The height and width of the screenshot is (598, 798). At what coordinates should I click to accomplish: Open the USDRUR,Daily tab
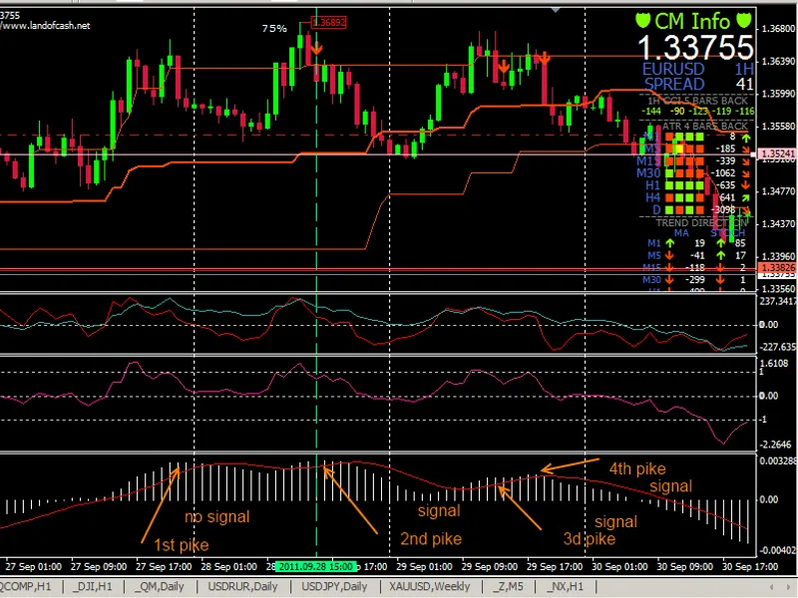[242, 586]
